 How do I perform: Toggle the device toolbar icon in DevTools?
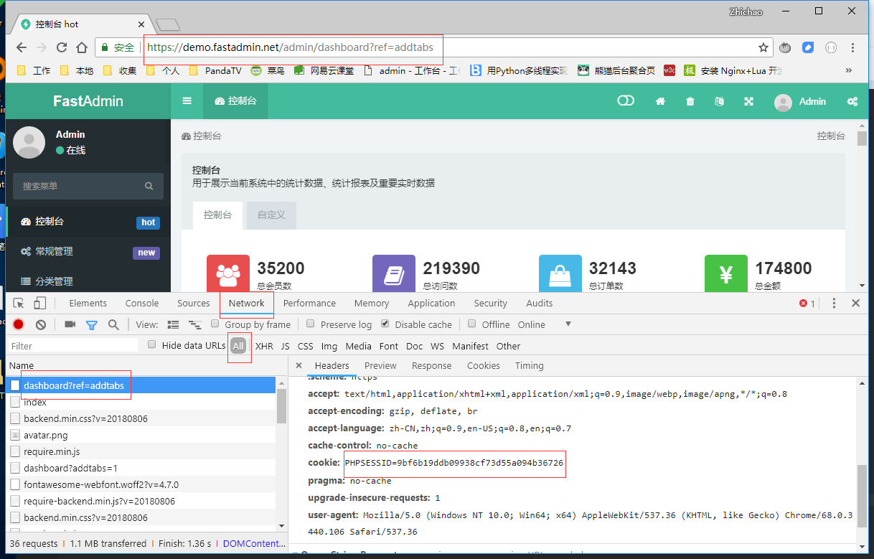[x=40, y=304]
